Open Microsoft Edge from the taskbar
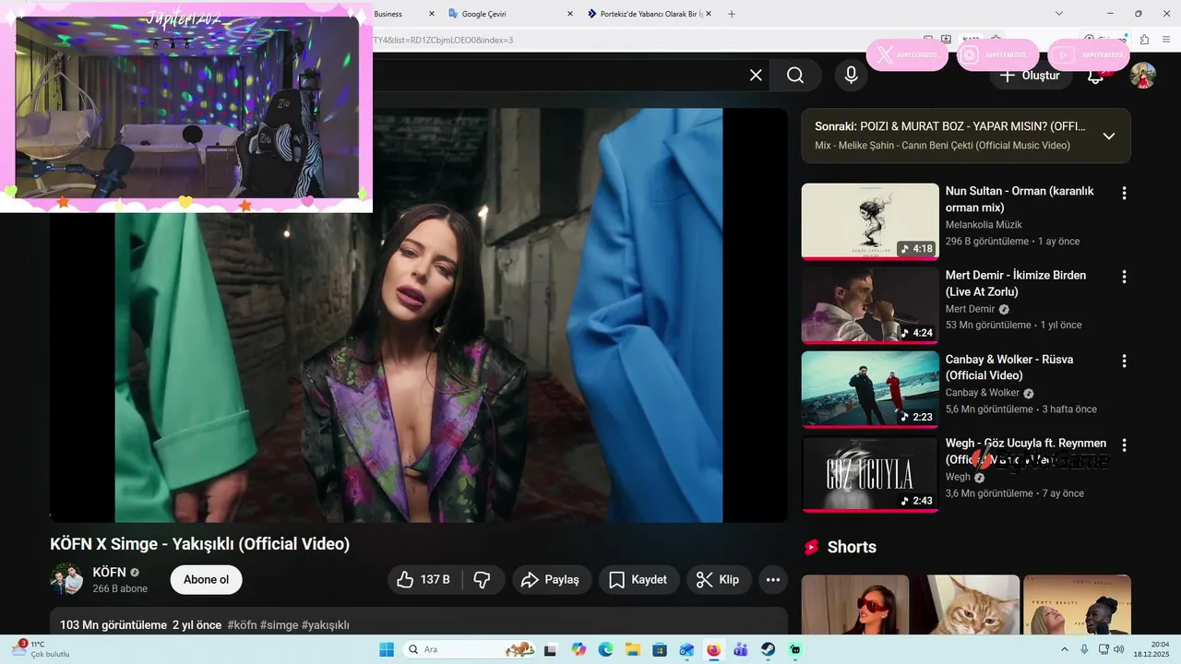This screenshot has width=1181, height=664. 605,649
